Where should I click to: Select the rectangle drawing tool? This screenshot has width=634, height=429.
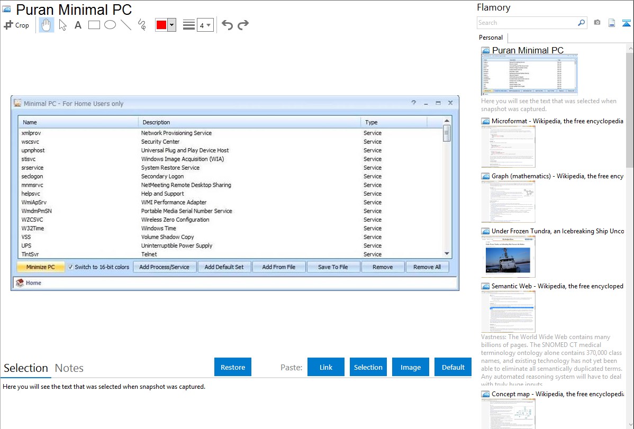[x=94, y=25]
